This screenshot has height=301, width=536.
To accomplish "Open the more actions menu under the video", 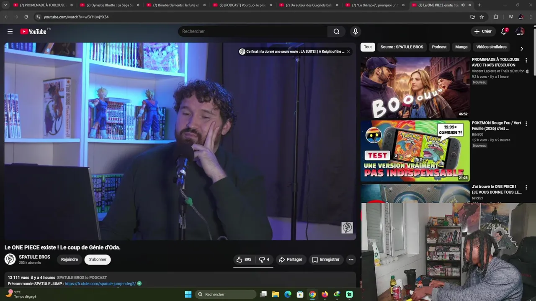I will [x=351, y=260].
